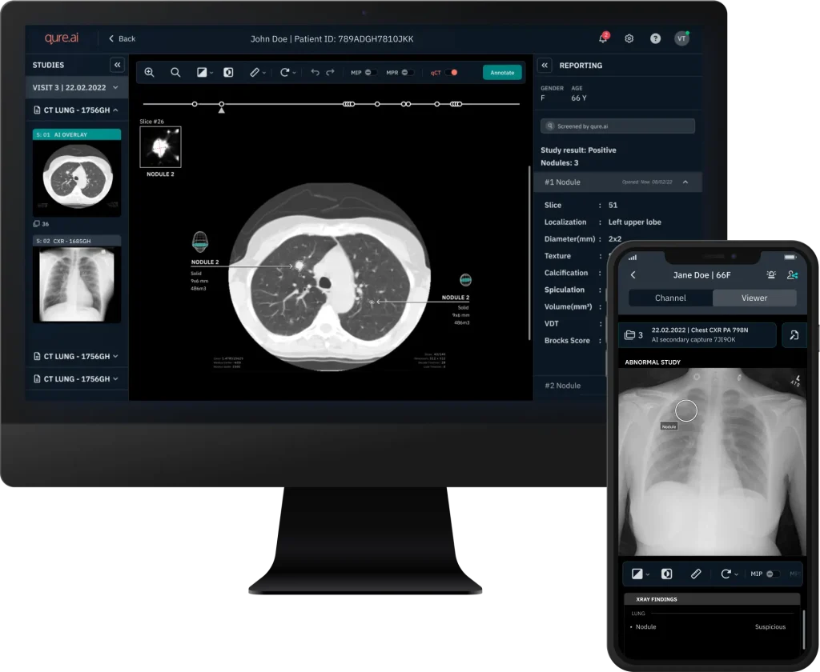Toggle the MIP switch in desktop toolbar
Screen dimensions: 820x672
click(371, 73)
